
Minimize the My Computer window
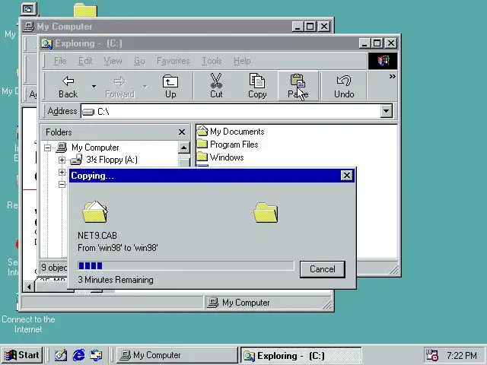tap(298, 27)
